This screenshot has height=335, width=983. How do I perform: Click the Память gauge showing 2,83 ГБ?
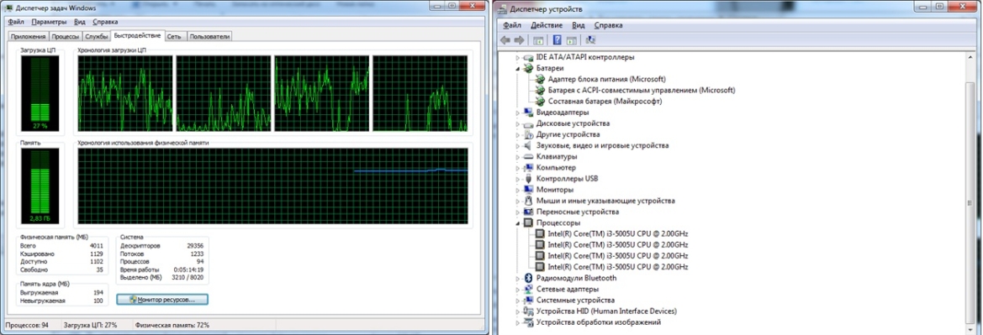[x=40, y=186]
